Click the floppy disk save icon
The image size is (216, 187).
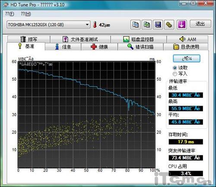[x=158, y=25]
